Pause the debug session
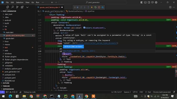Image resolution: width=177 pixels, height=99 pixels. point(77,7)
